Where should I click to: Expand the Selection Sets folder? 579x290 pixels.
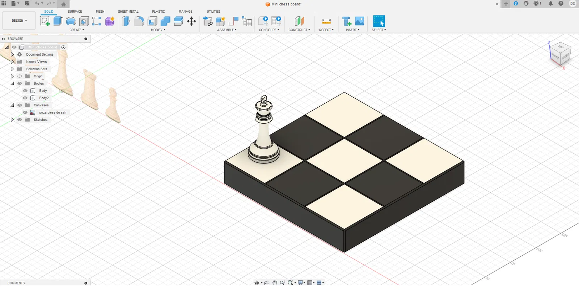tap(12, 69)
